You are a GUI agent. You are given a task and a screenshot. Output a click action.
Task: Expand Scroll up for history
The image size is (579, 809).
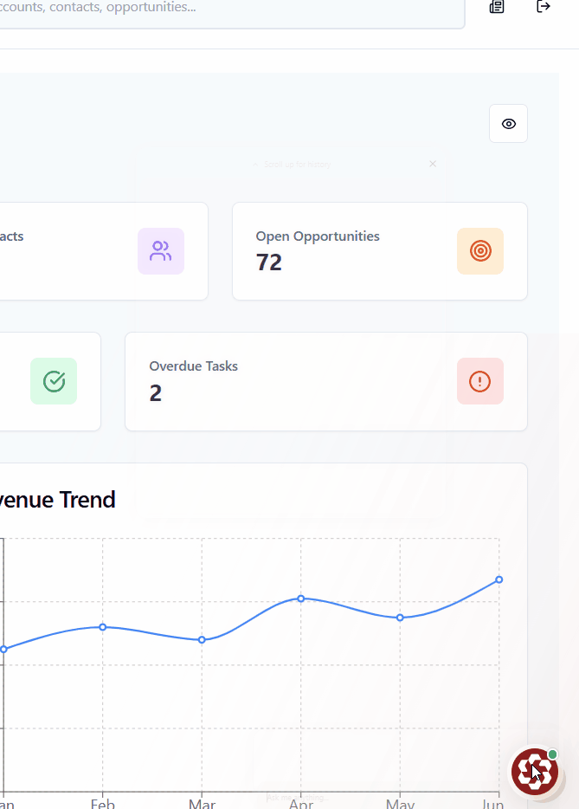point(292,164)
